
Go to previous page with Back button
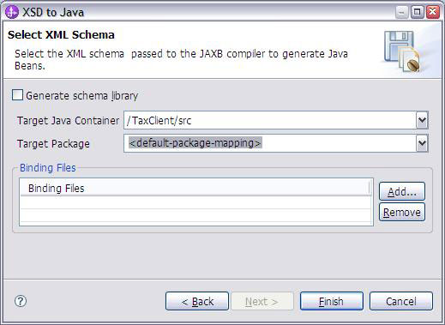pyautogui.click(x=197, y=301)
